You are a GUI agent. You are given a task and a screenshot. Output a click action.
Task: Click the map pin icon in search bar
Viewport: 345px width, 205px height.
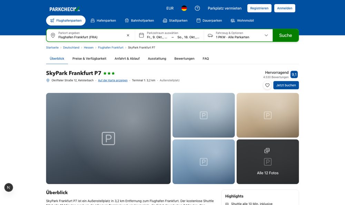point(53,35)
